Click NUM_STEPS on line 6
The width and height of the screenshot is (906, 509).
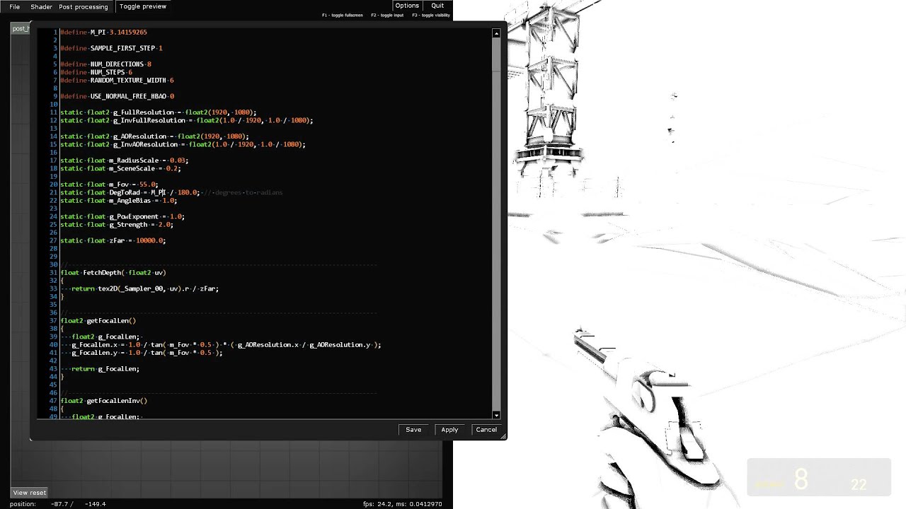click(108, 72)
